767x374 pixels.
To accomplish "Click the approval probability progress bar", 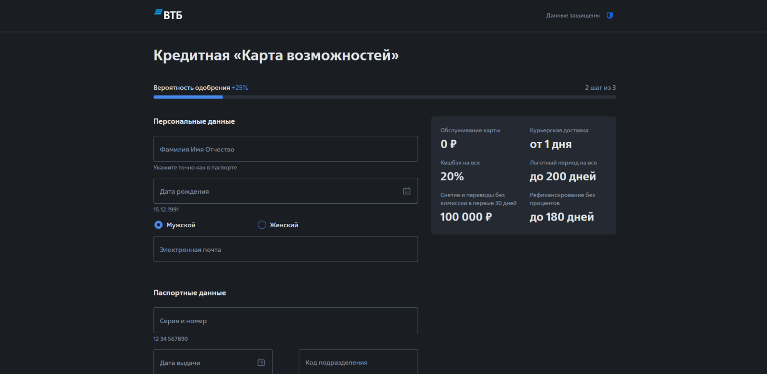I will pos(384,97).
